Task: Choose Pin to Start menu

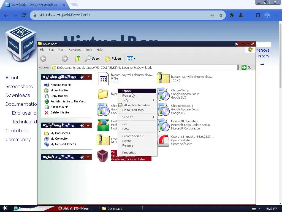Action: (x=137, y=110)
